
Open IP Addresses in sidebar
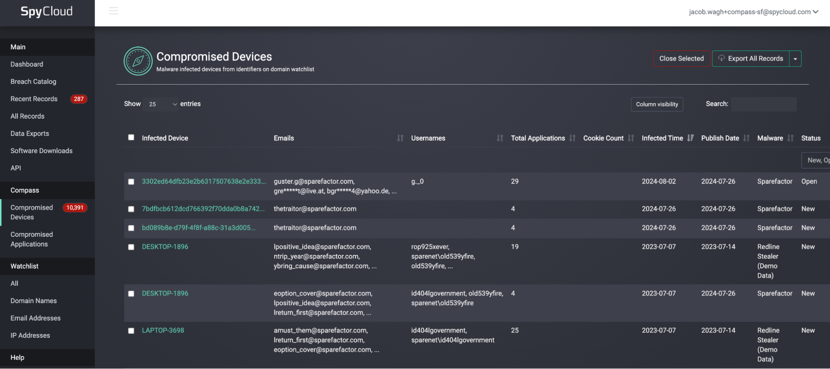[x=30, y=335]
